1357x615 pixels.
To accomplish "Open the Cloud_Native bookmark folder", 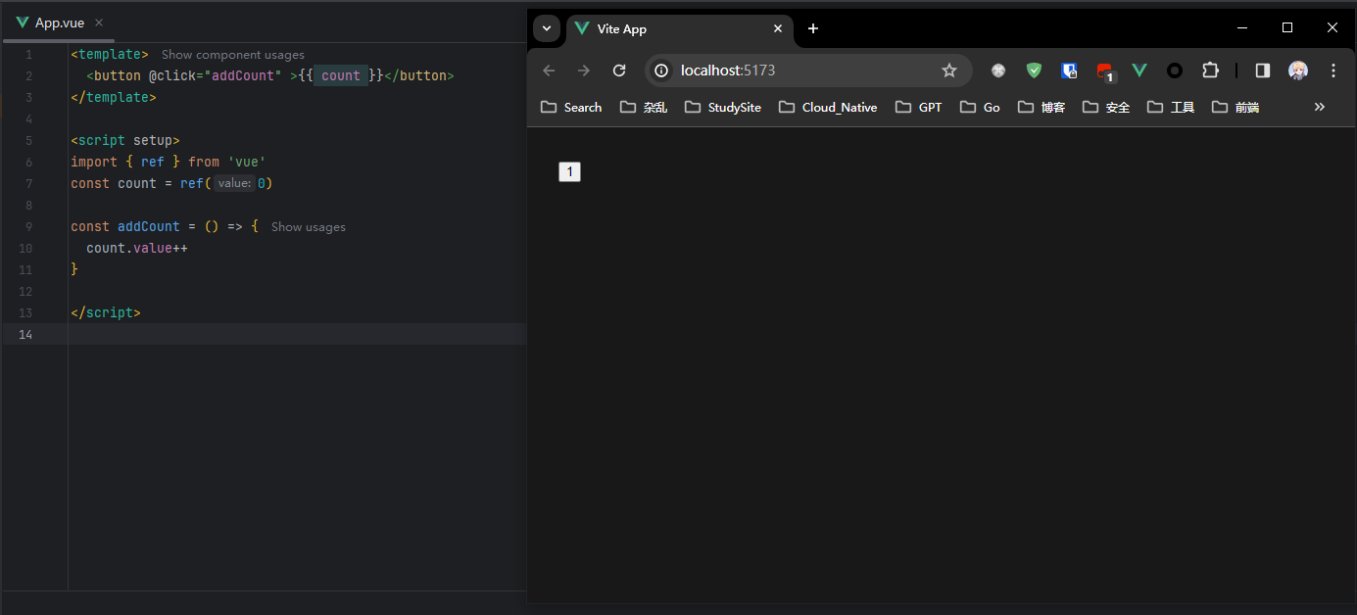I will point(829,107).
